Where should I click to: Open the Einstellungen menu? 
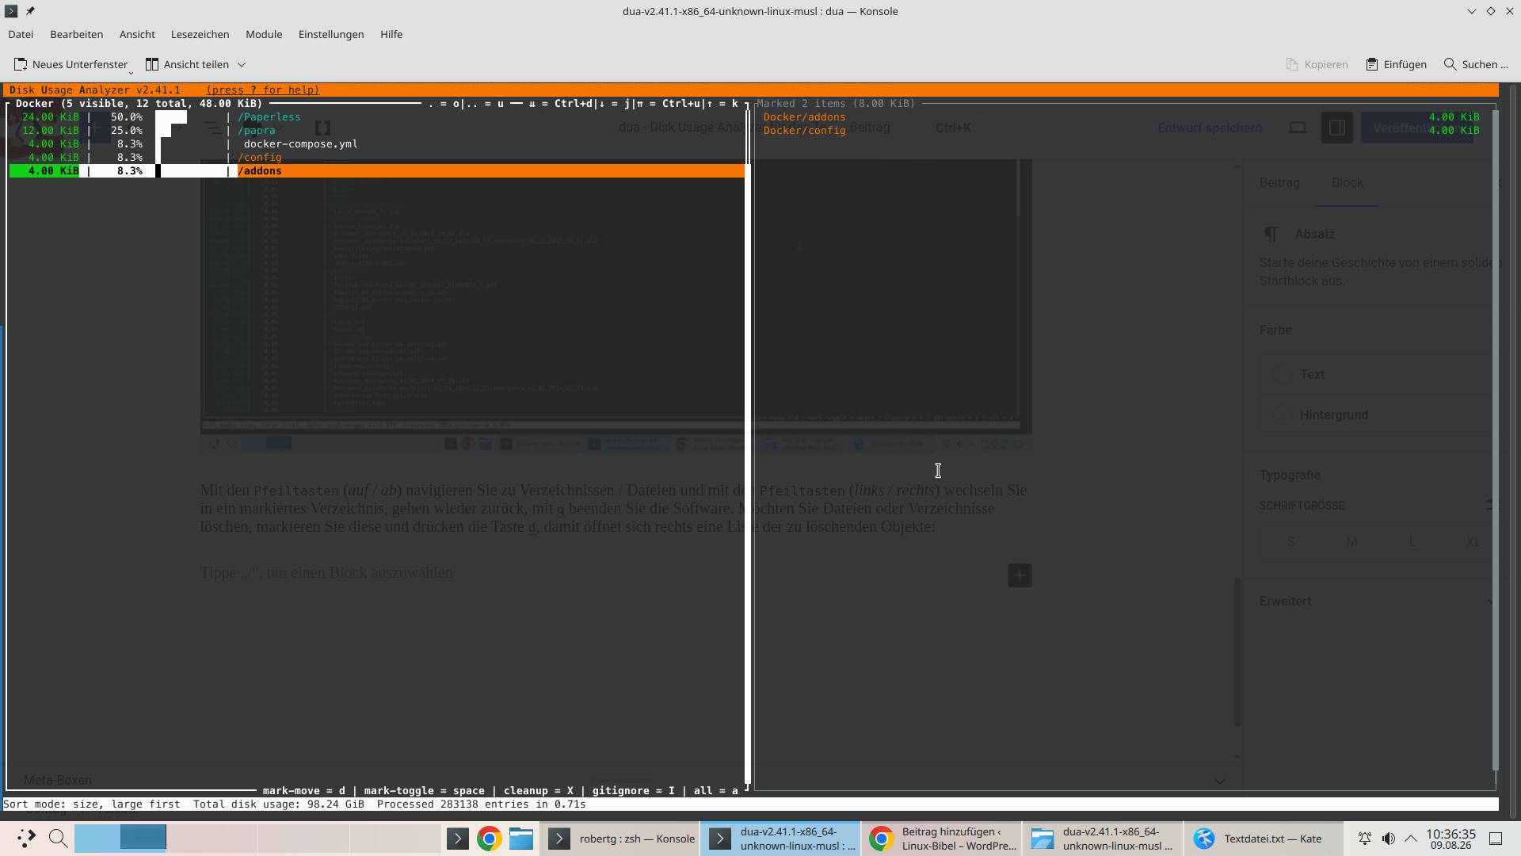[x=331, y=34]
